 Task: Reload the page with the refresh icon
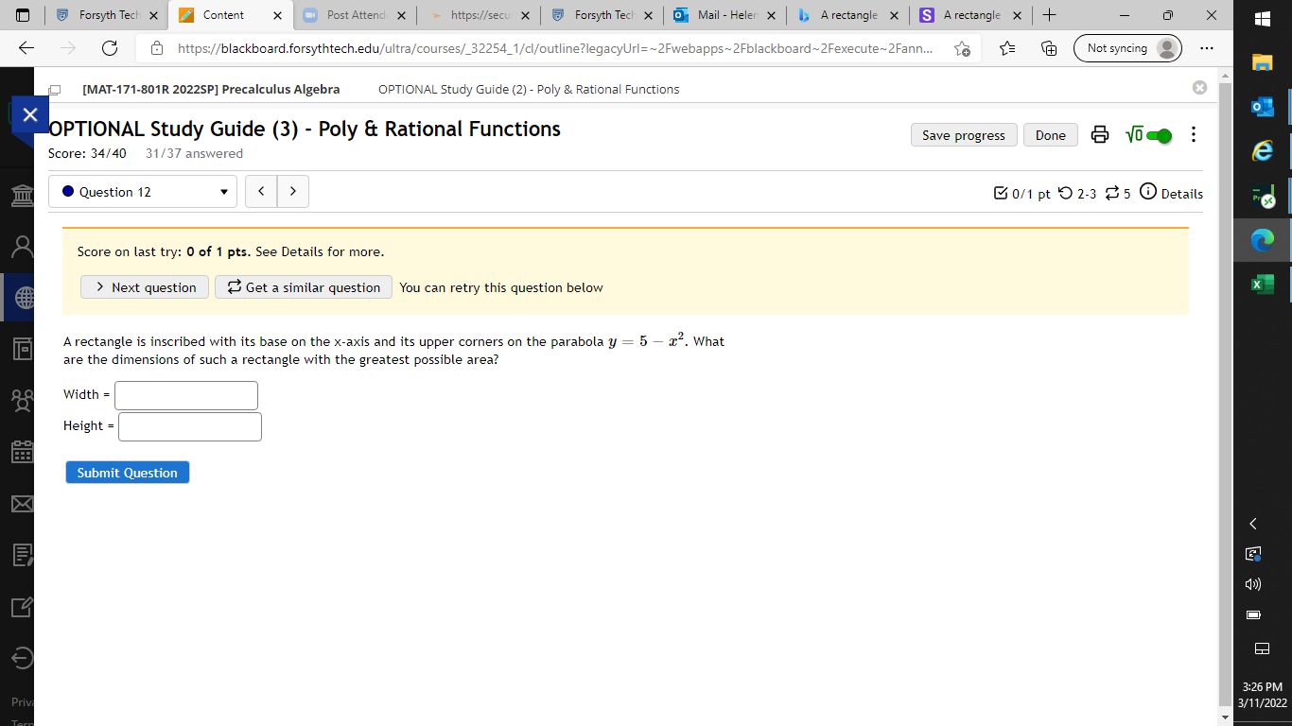coord(109,48)
